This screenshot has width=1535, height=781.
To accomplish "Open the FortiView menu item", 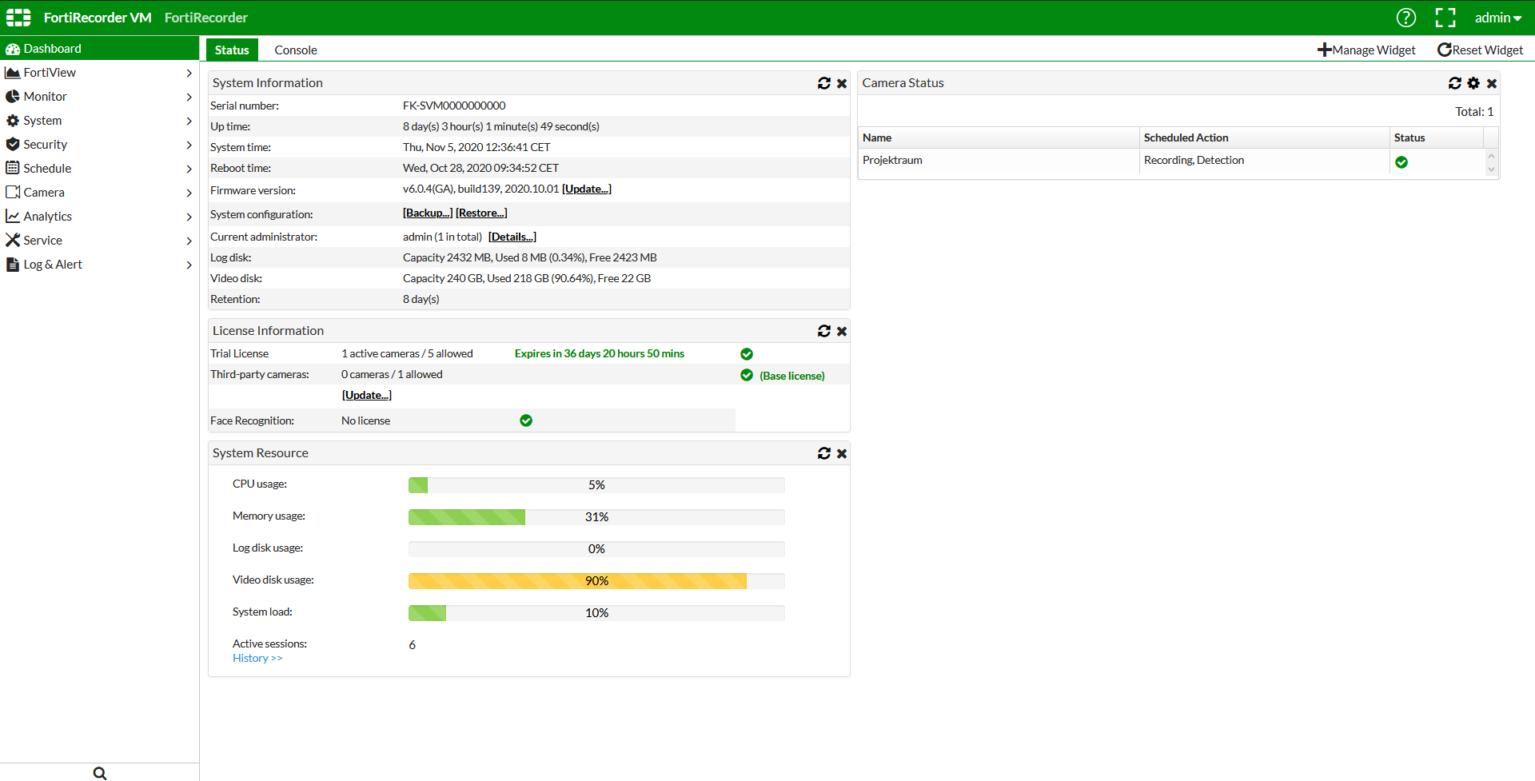I will coord(99,73).
